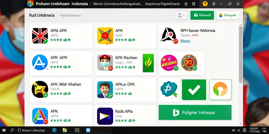Open the orange and green keyhole icon
Image resolution: width=269 pixels, height=134 pixels.
pos(220,90)
